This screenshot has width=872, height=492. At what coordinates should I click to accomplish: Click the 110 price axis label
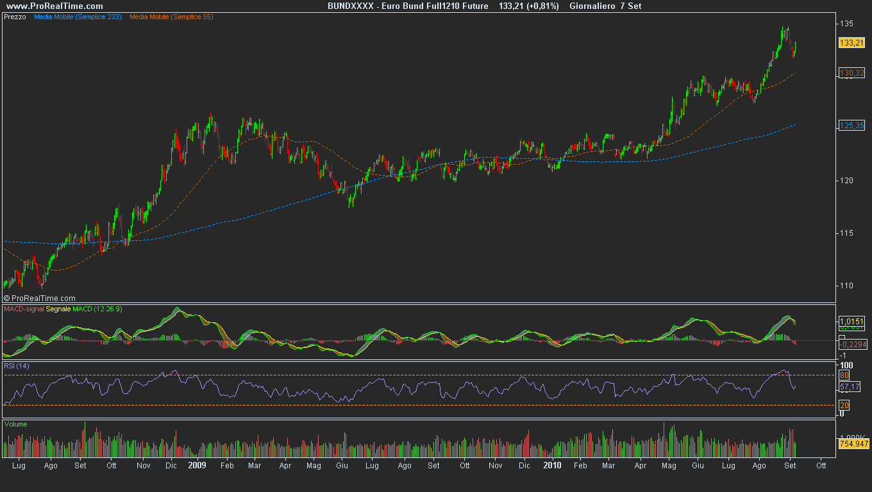point(846,286)
